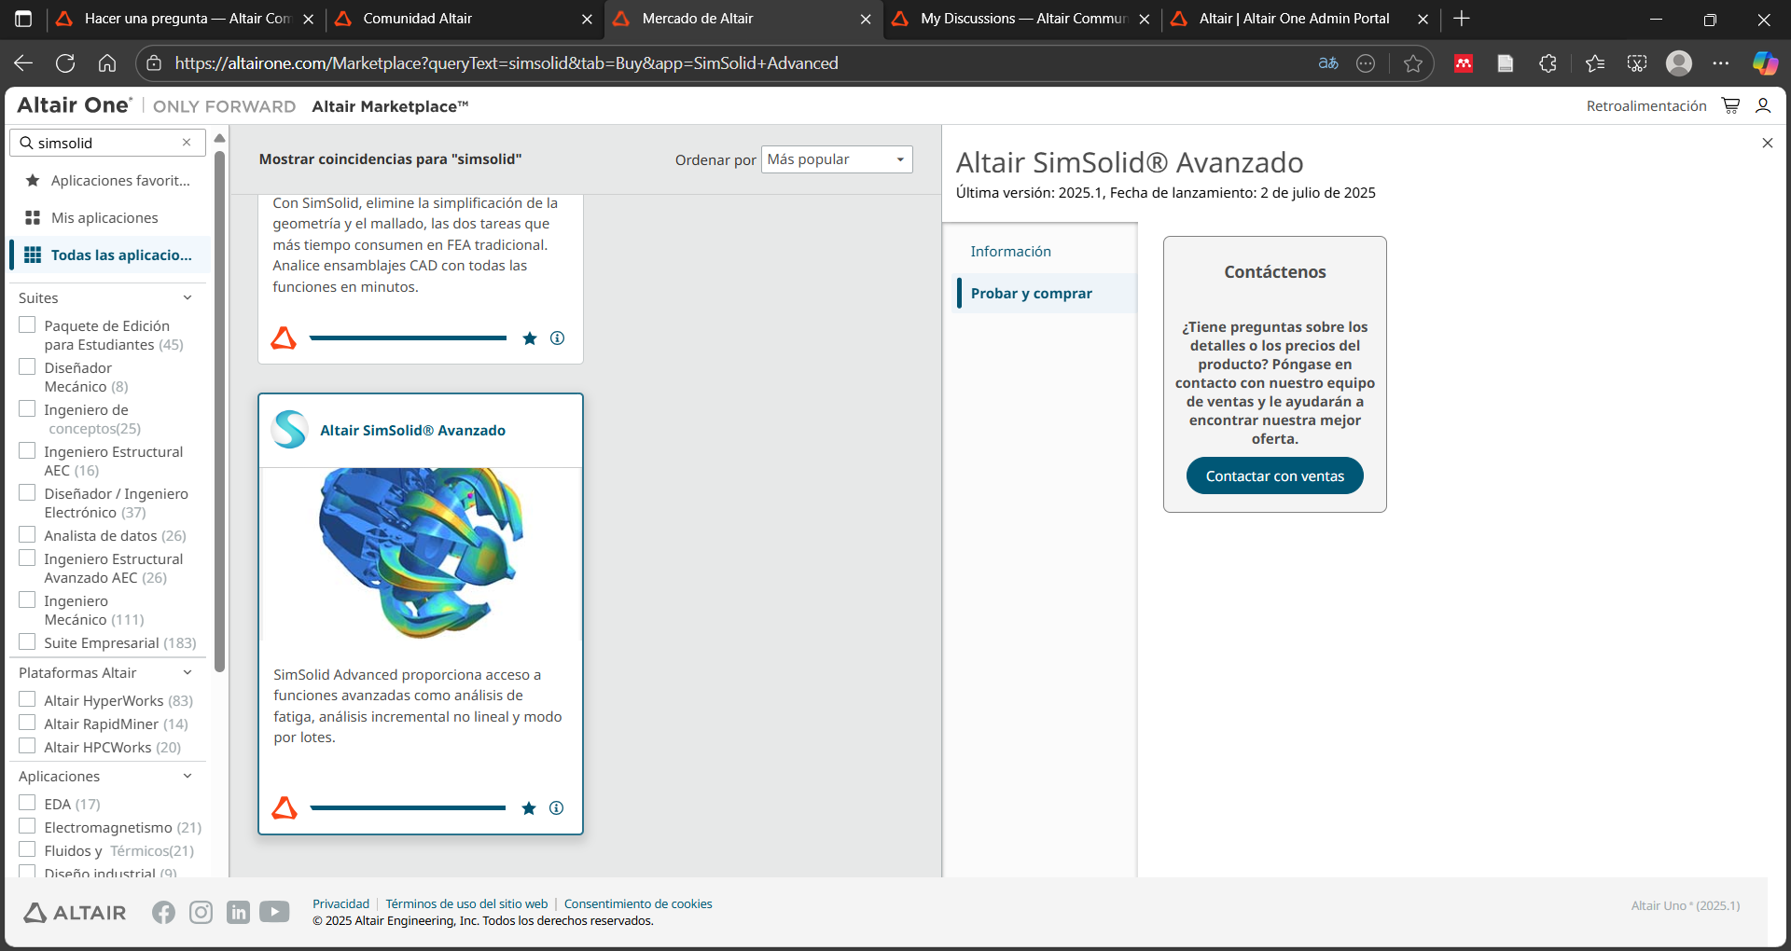Image resolution: width=1791 pixels, height=951 pixels.
Task: Switch to My Discussions browser tab
Action: (x=1021, y=19)
